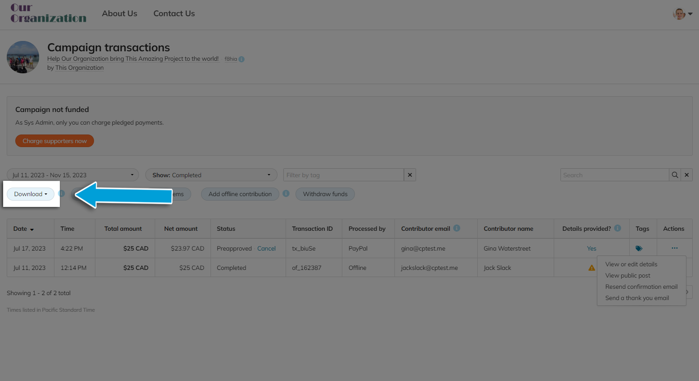The height and width of the screenshot is (381, 699).
Task: Click the info icon in the Contributor email header
Action: pos(457,228)
